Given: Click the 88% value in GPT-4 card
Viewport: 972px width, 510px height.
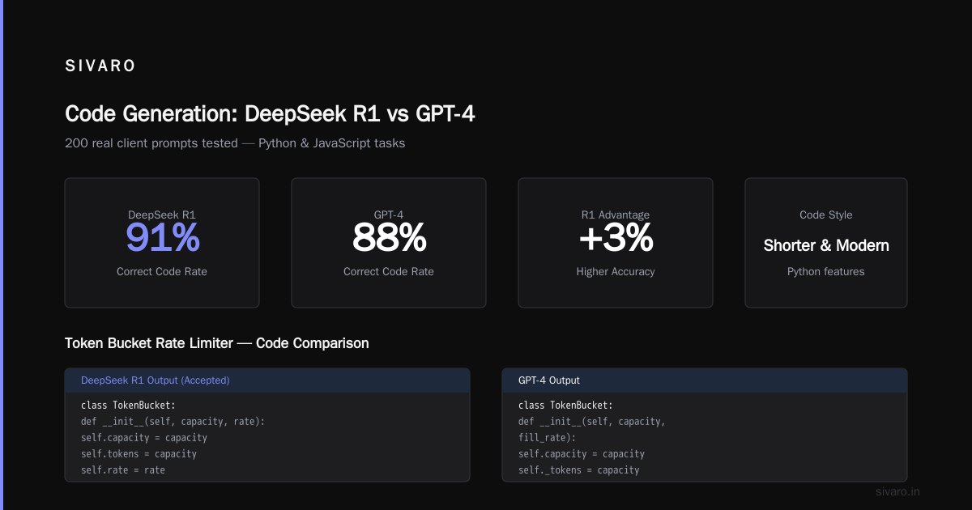Looking at the screenshot, I should (x=389, y=238).
